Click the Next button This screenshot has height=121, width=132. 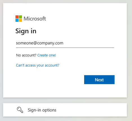[x=99, y=80]
